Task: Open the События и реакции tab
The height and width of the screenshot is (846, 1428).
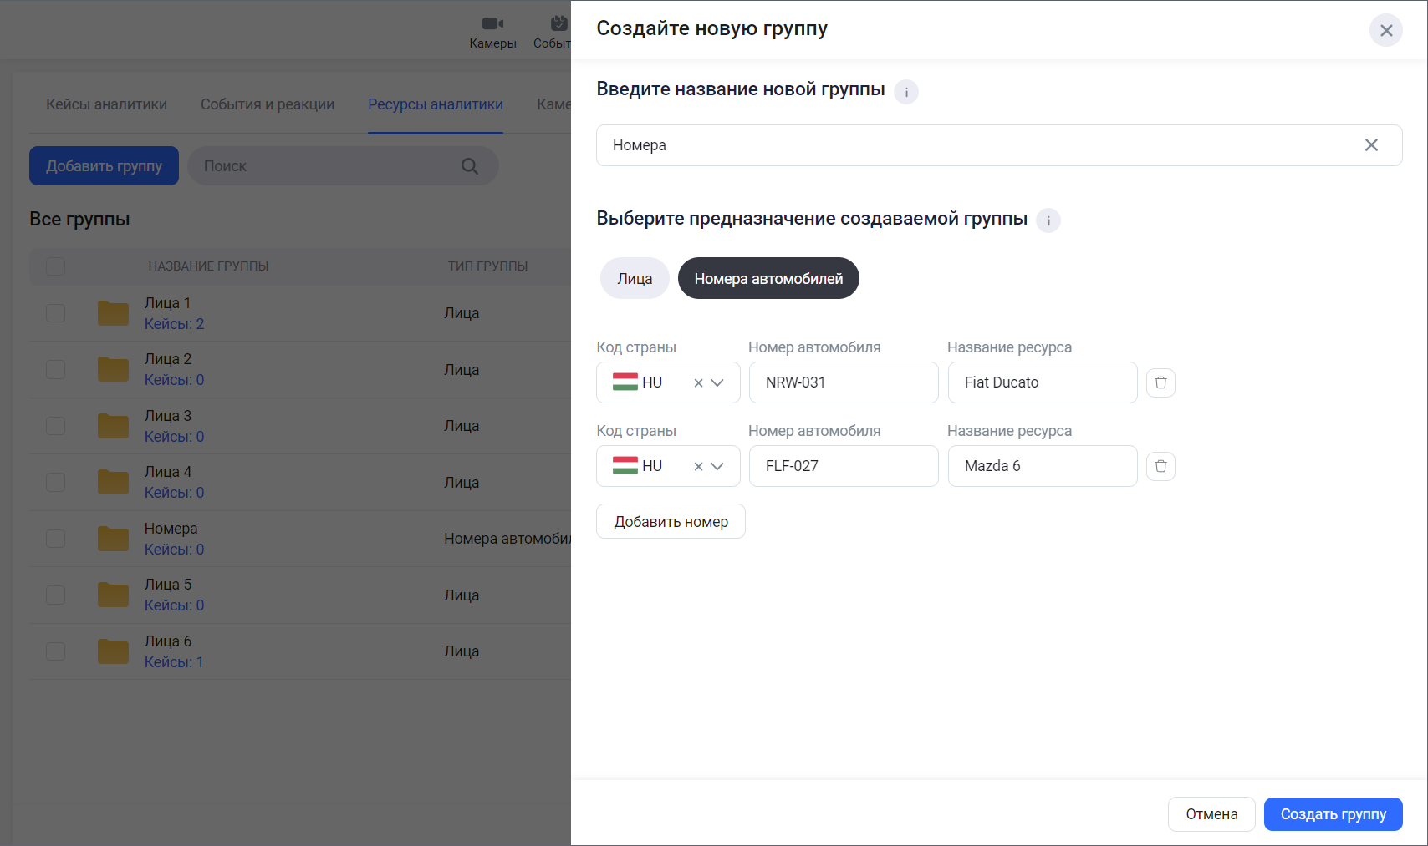Action: tap(268, 104)
